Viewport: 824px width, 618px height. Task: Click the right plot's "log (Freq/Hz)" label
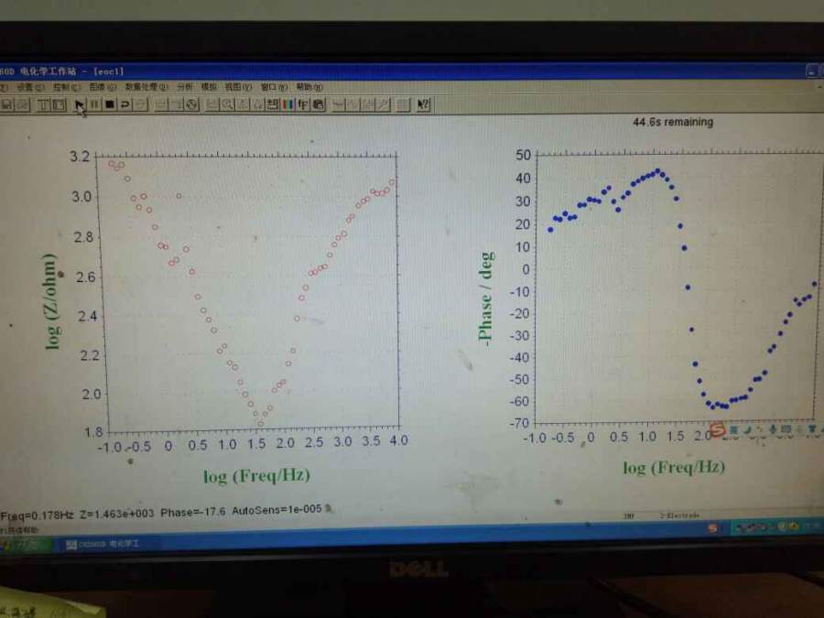674,467
